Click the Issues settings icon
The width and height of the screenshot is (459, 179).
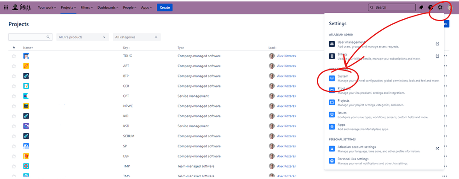tap(332, 114)
